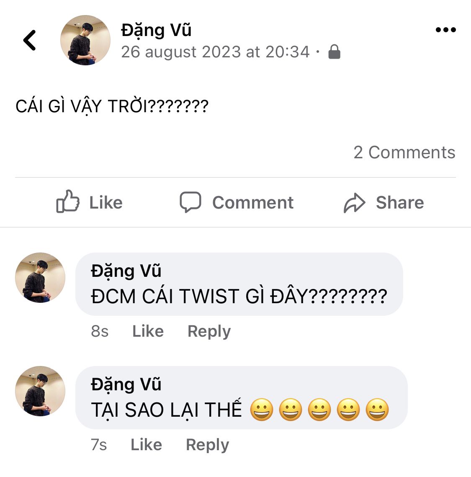Open Đặng Vũ's name in post header
Image resolution: width=471 pixels, height=477 pixels.
pos(156,31)
